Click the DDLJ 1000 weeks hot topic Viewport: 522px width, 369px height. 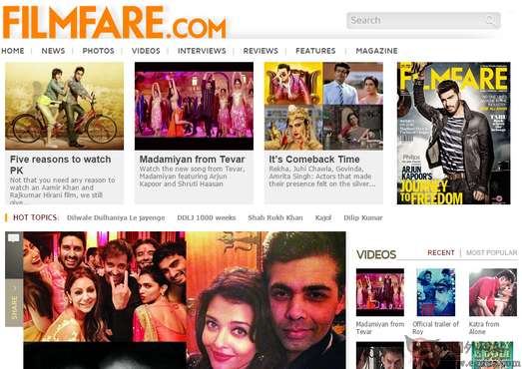[207, 218]
